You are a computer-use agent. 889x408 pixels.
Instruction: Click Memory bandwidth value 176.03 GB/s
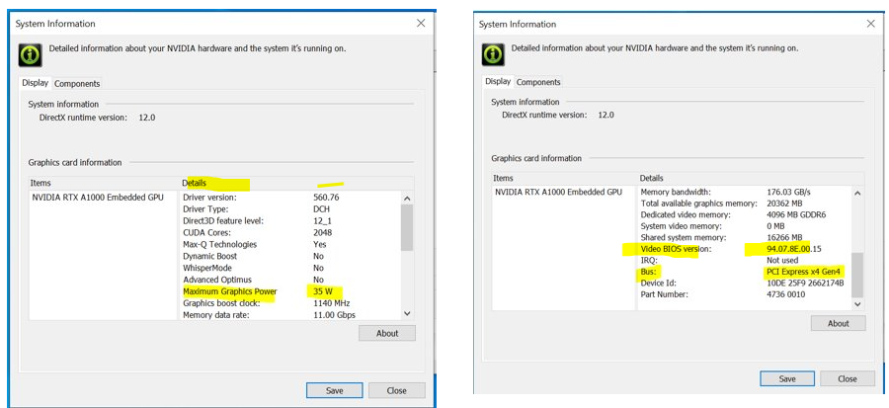click(x=787, y=192)
